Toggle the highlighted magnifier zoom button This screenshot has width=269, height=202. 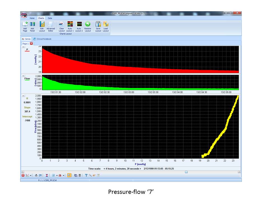point(69,175)
